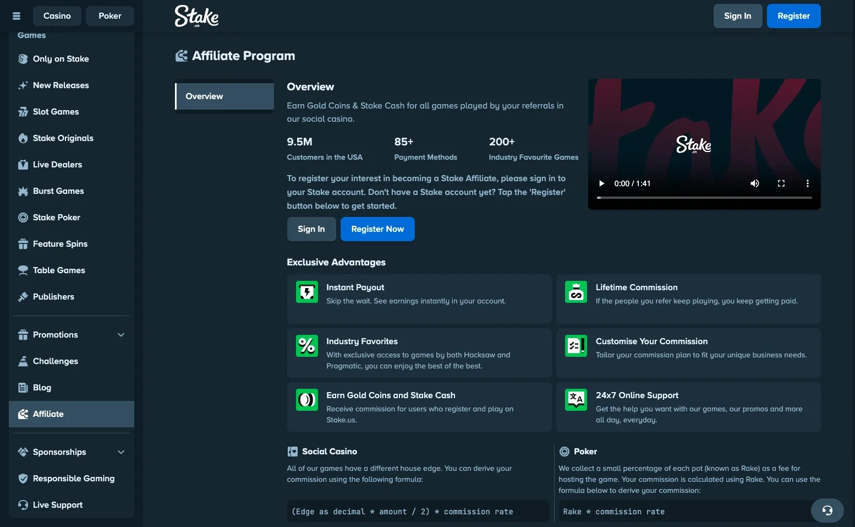Click the Poker section icon
The image size is (855, 527).
click(x=564, y=452)
